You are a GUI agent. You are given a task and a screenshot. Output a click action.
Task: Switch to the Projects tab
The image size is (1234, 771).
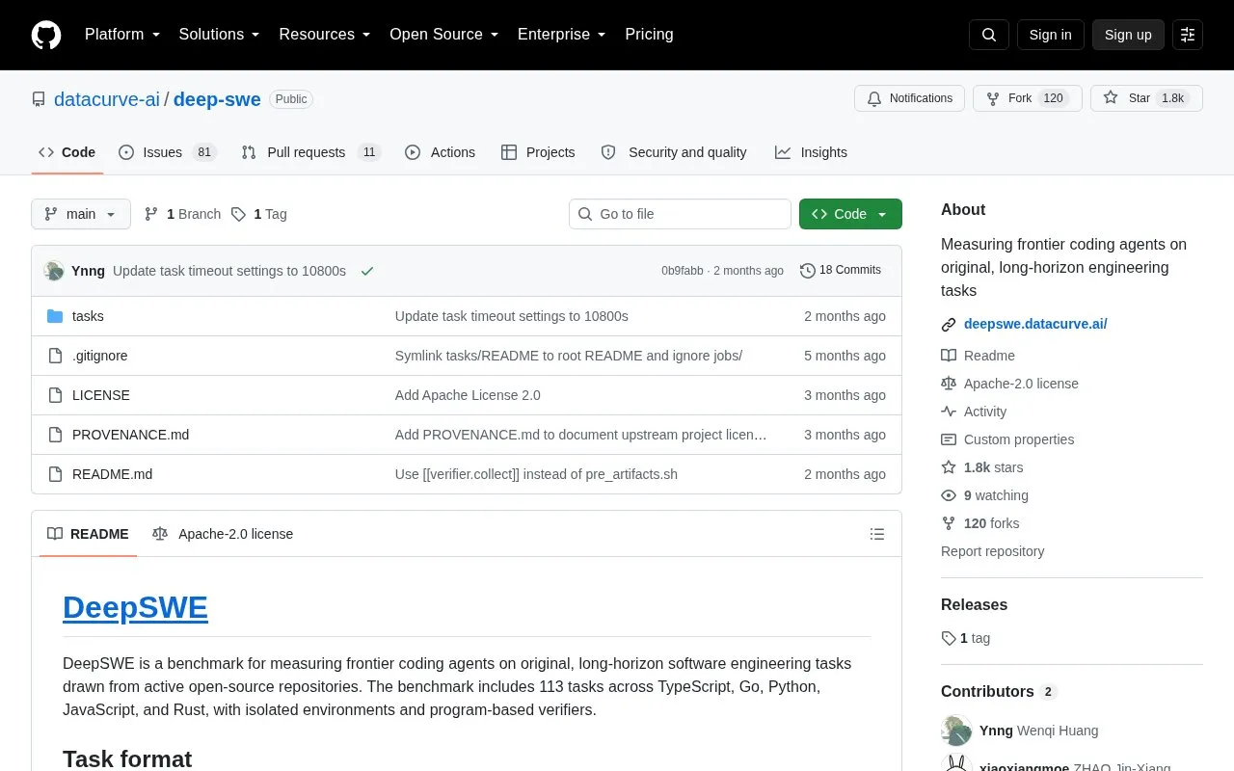point(538,152)
